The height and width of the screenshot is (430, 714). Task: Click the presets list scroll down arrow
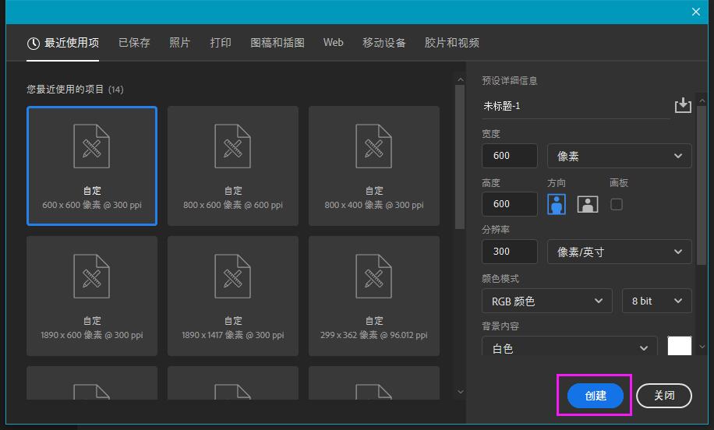tap(461, 392)
